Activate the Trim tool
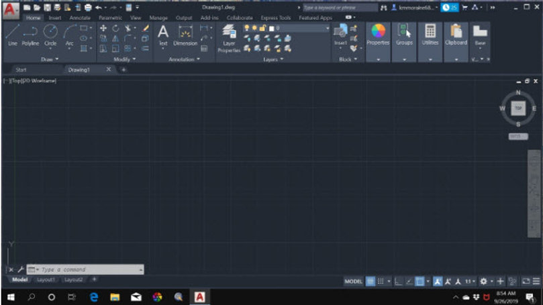 click(x=128, y=28)
